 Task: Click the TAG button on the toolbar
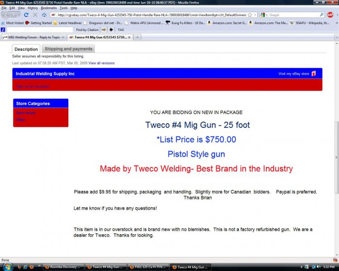[x=121, y=30]
